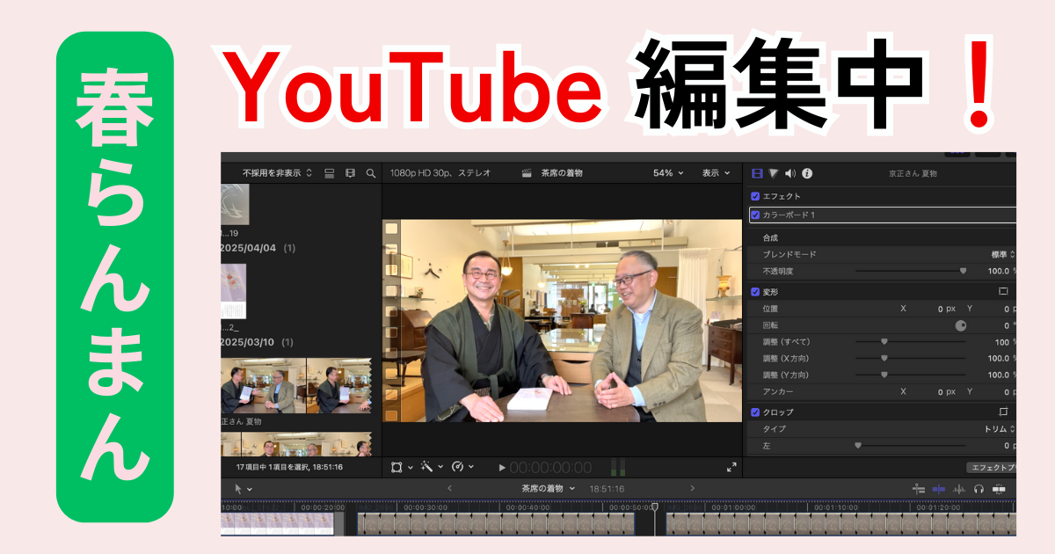Toggle the クロップ checkbox

(x=755, y=412)
